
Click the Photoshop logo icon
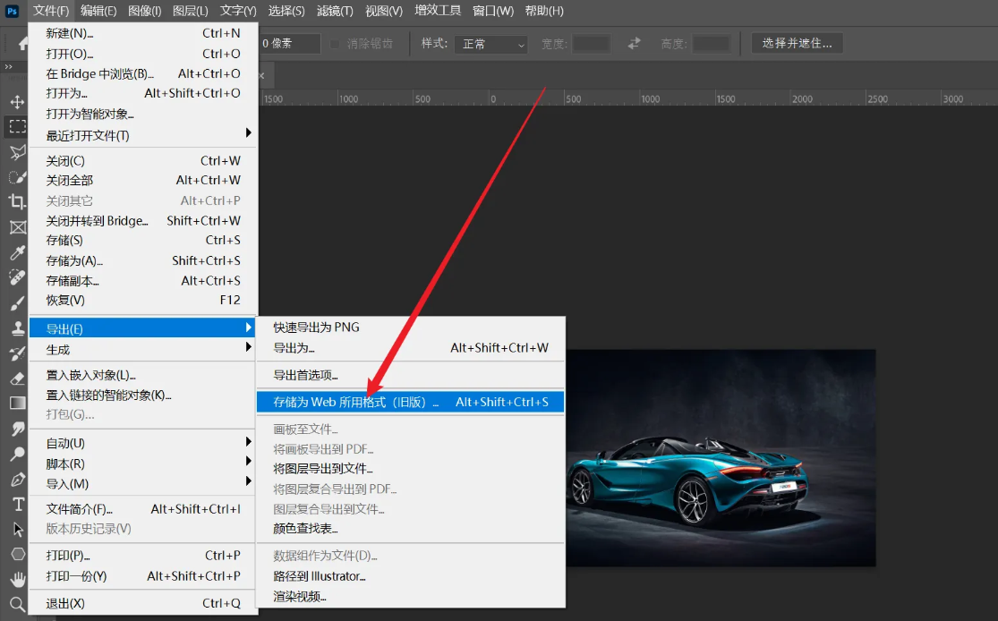[x=12, y=11]
